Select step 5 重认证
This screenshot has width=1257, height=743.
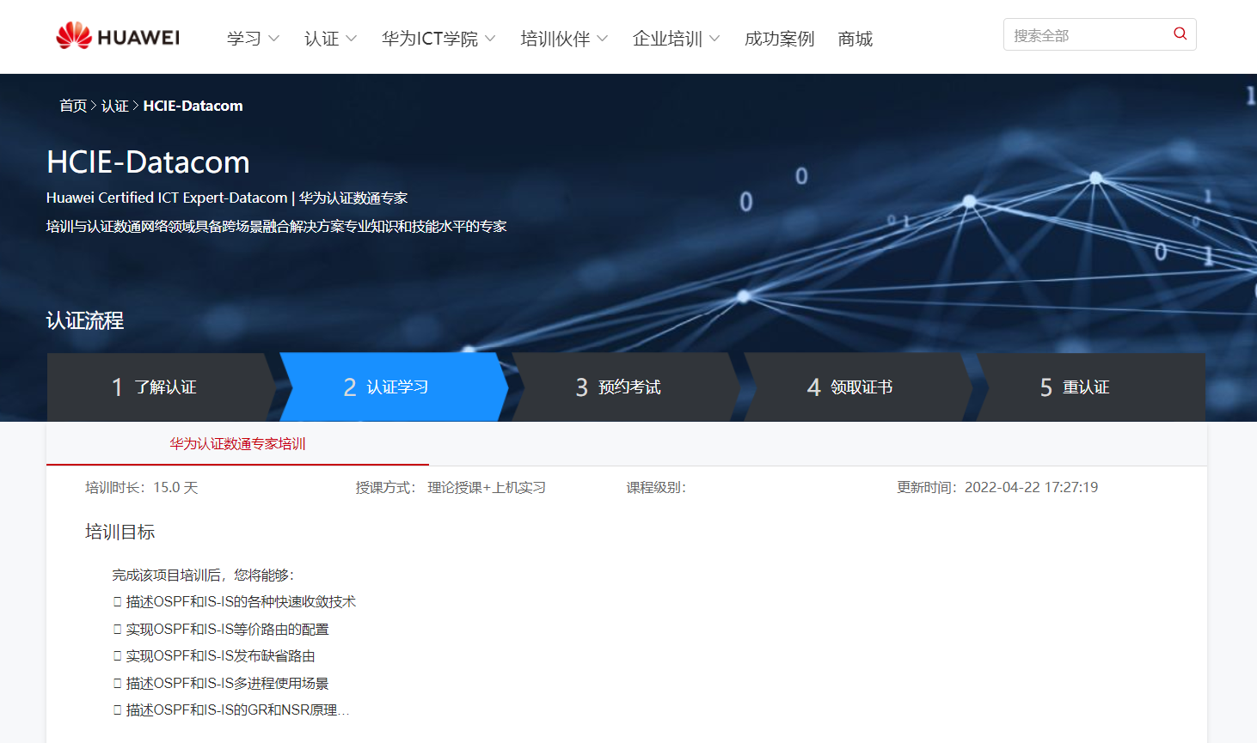pos(1090,387)
